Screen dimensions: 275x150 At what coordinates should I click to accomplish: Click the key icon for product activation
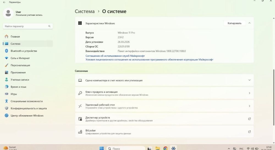(80, 93)
